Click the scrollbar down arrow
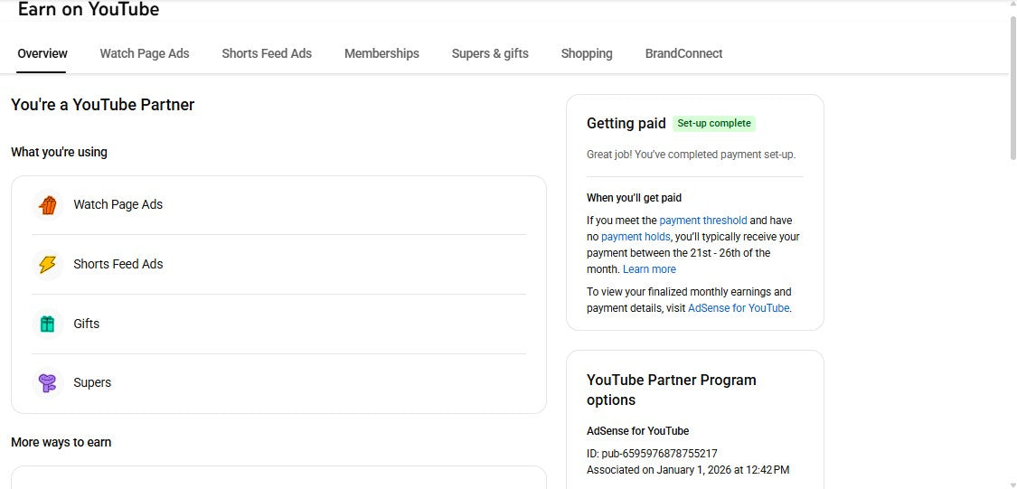 1012,484
